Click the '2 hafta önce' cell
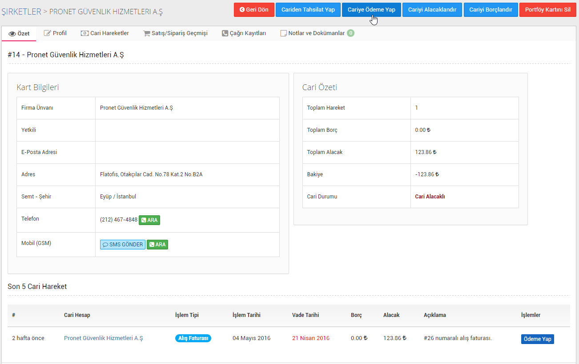The width and height of the screenshot is (579, 364). pyautogui.click(x=28, y=338)
